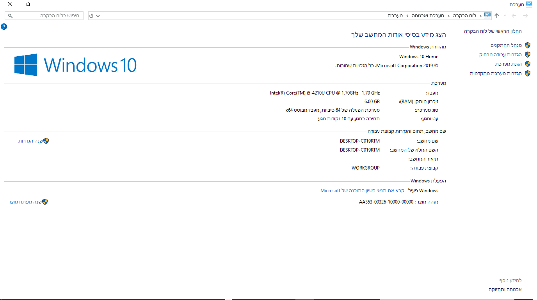Open 'החלון הראשי של לוח הבקרה' link
The width and height of the screenshot is (537, 300).
[x=493, y=31]
